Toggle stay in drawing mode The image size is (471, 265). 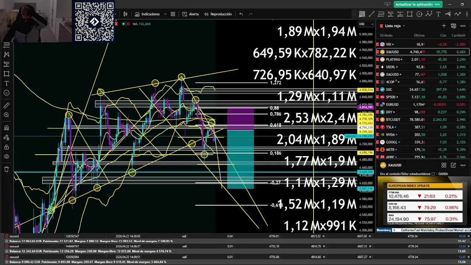(6, 137)
